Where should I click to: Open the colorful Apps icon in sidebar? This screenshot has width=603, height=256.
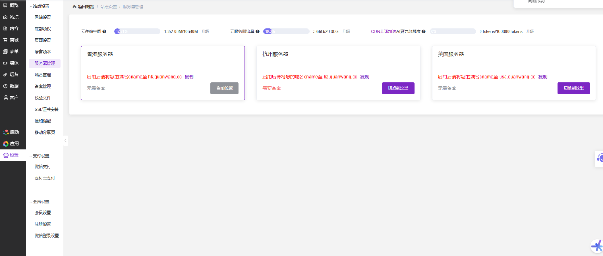[6, 144]
